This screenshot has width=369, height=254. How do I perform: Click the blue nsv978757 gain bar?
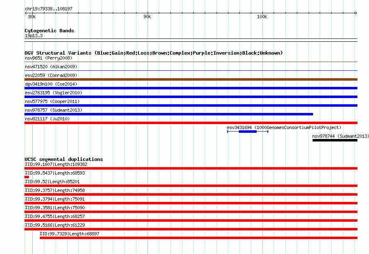pyautogui.click(x=169, y=114)
